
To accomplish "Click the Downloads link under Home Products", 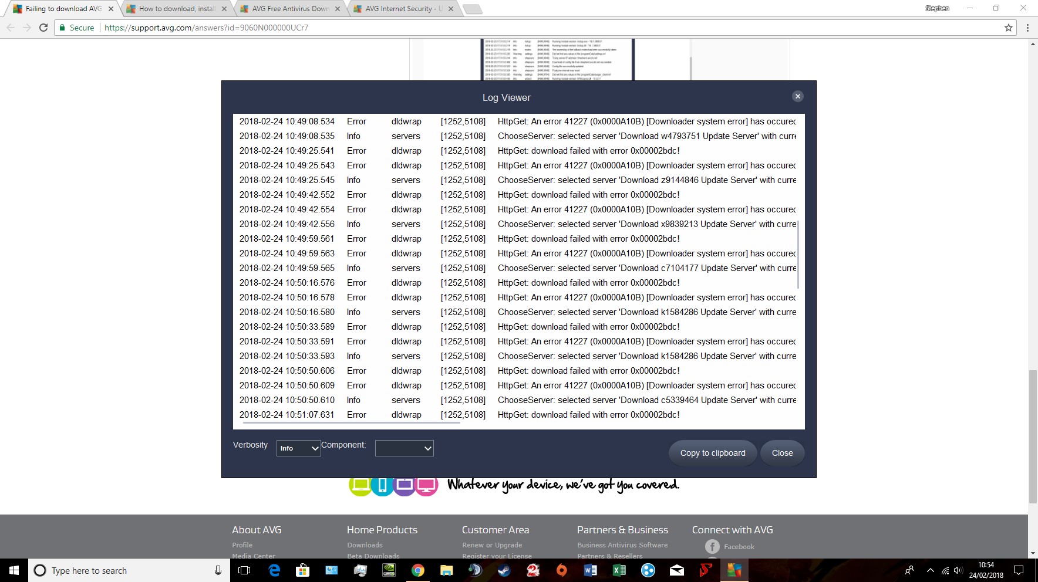I will coord(365,545).
